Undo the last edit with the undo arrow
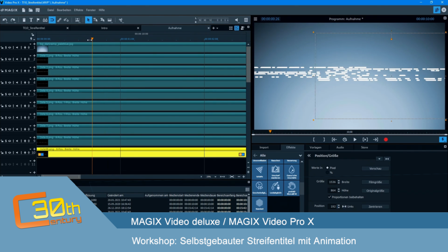This screenshot has height=252, width=448. [x=5, y=20]
